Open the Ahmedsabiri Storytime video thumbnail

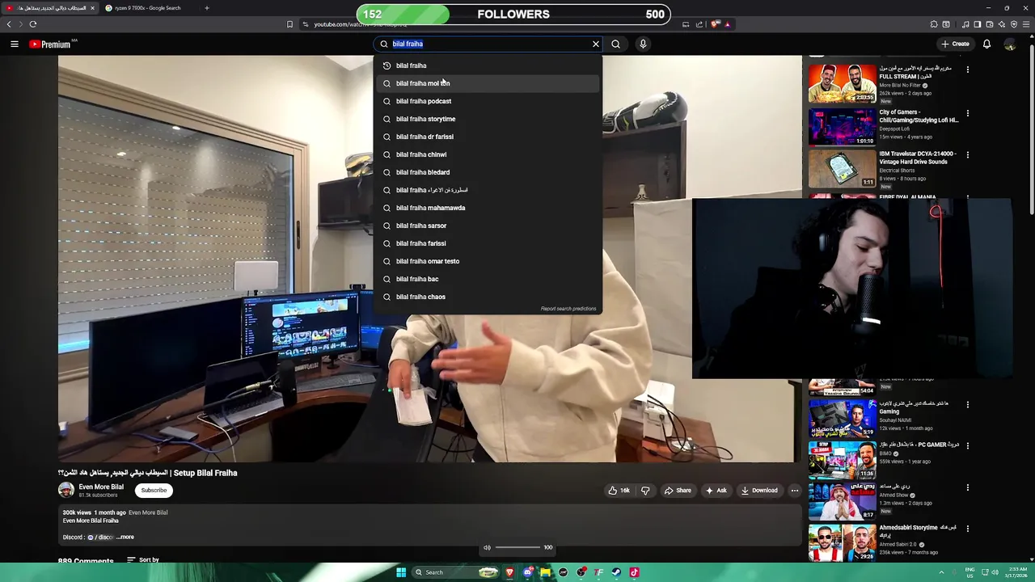842,542
